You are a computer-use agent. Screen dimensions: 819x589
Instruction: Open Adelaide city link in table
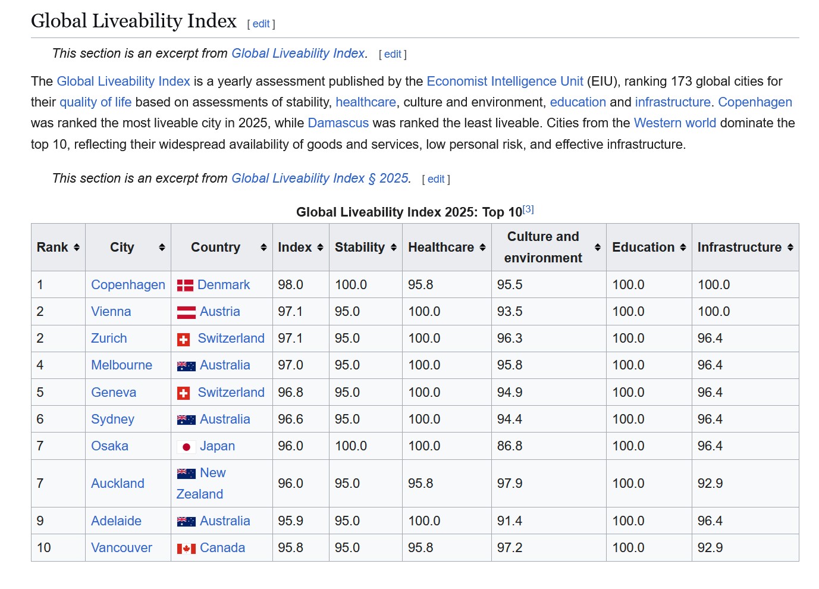click(x=116, y=521)
